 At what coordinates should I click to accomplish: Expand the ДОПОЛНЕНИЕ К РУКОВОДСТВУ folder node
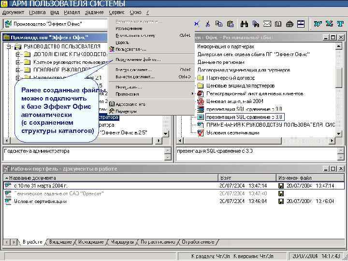pos(18,54)
